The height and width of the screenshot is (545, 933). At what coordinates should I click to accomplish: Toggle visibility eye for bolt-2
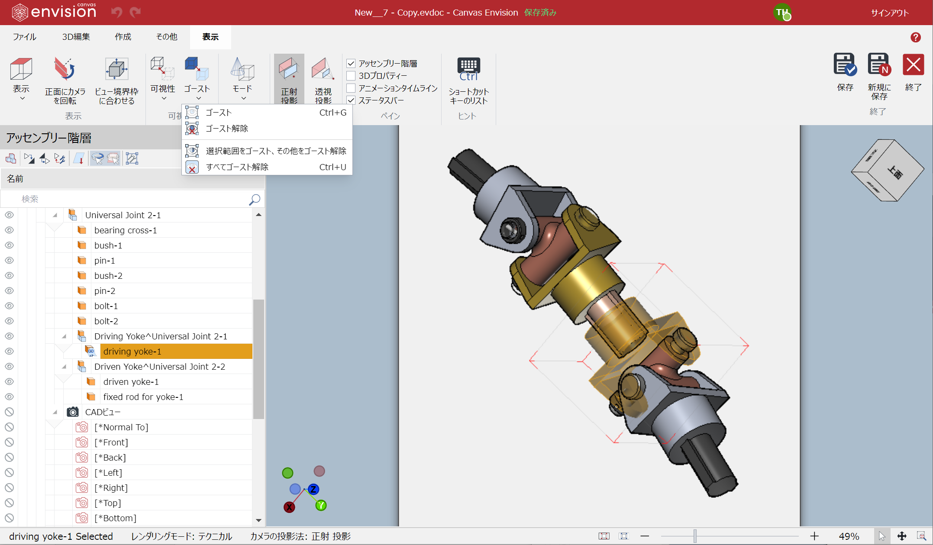pyautogui.click(x=9, y=321)
